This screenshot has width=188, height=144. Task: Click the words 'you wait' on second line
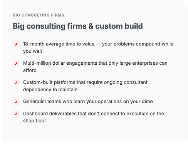[x=33, y=51]
